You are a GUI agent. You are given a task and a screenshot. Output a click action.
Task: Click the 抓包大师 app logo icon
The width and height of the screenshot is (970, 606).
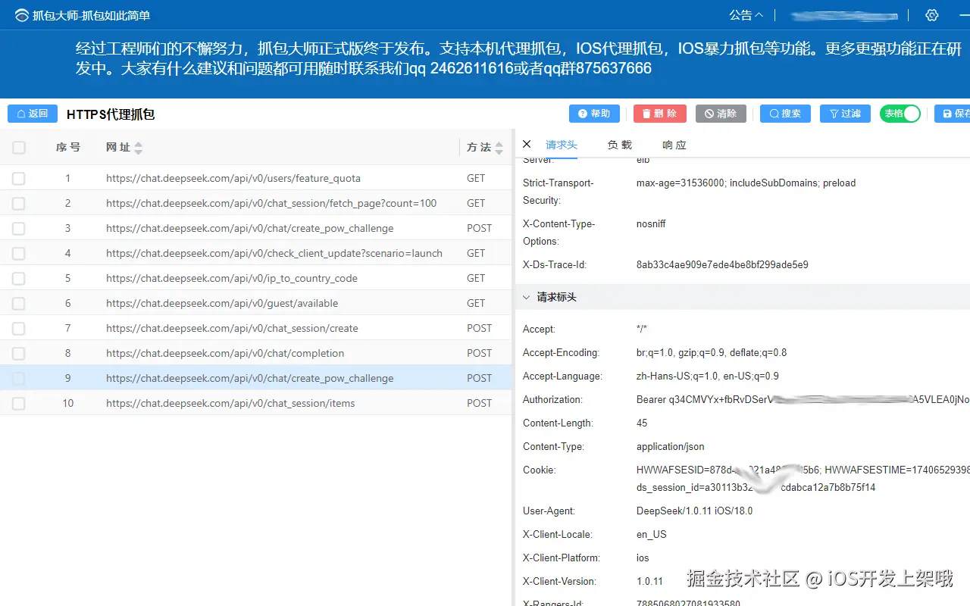22,15
